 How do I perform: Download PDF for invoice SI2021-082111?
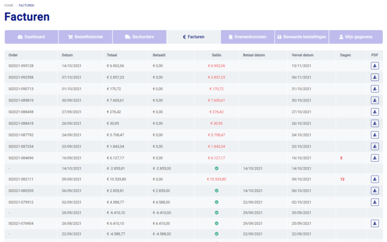pos(374,179)
